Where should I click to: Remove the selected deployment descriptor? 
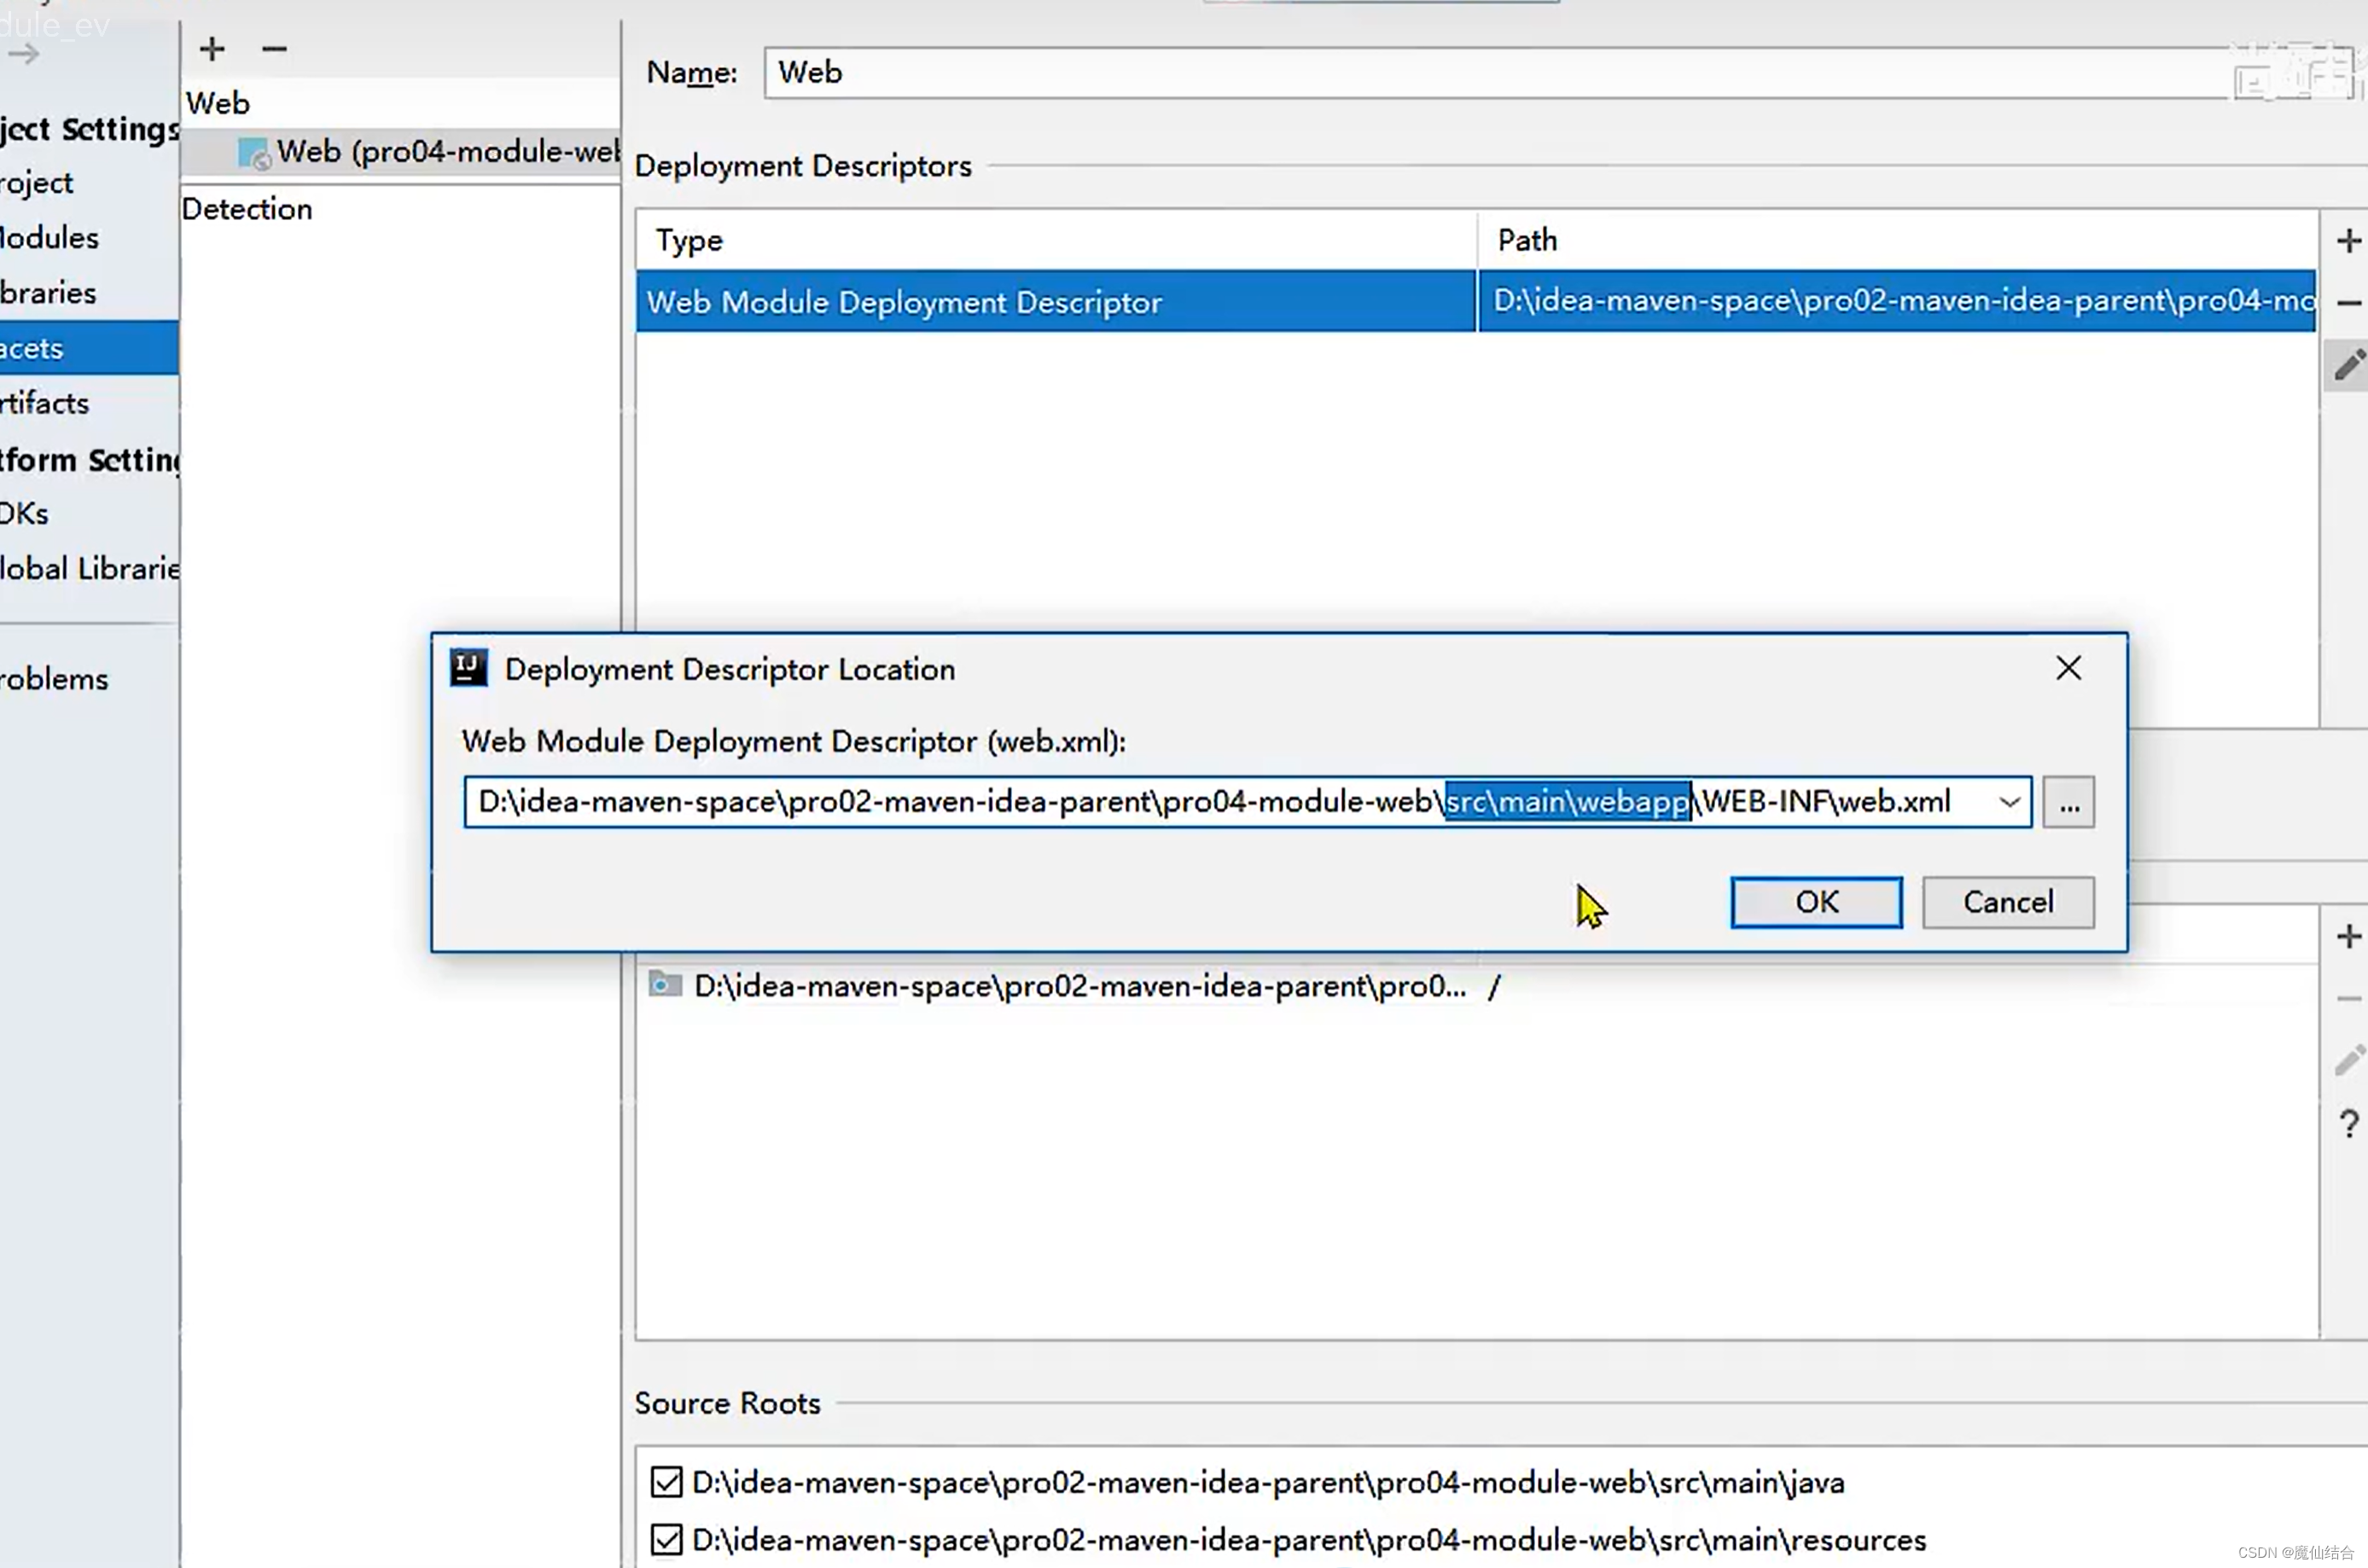pyautogui.click(x=2349, y=303)
